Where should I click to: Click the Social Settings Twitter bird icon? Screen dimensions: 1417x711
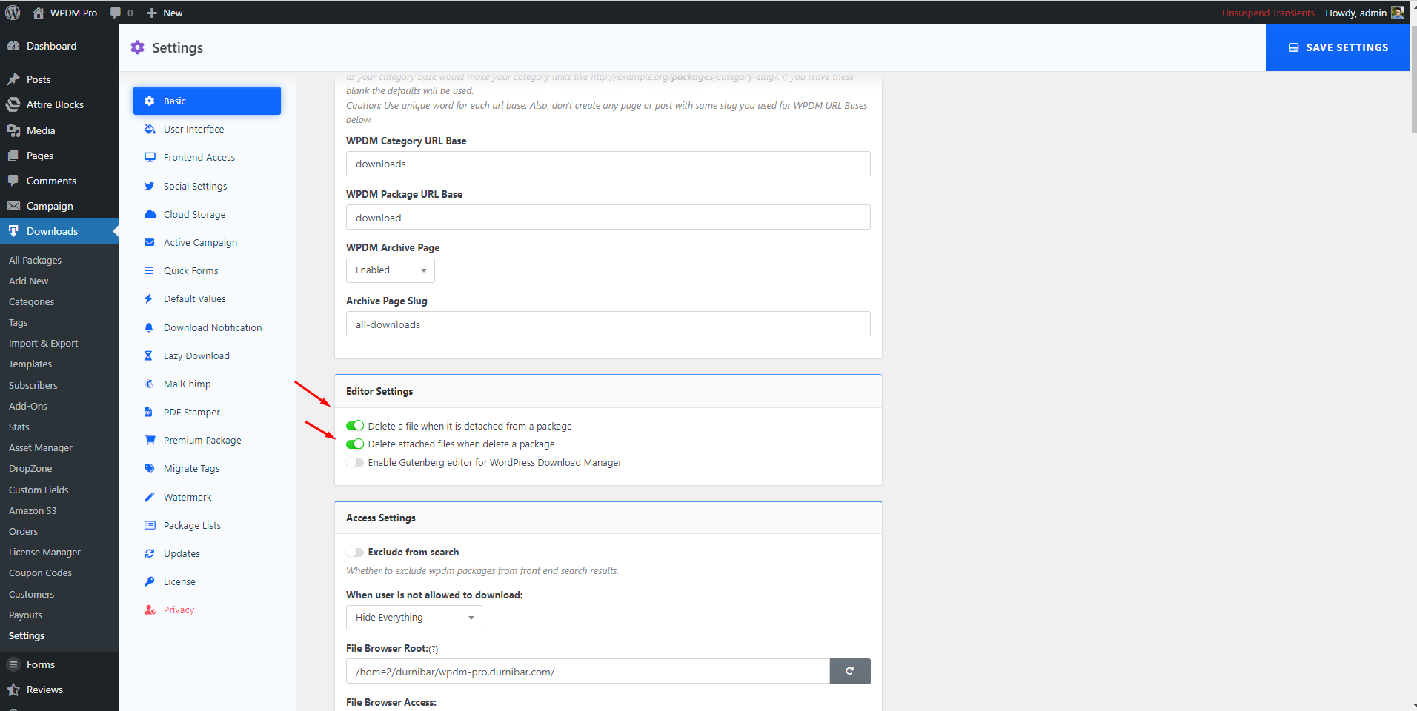(x=150, y=186)
